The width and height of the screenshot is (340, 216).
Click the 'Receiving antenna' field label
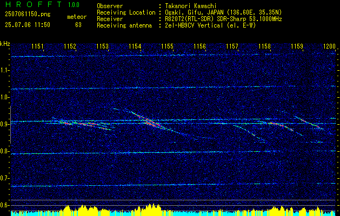click(x=124, y=25)
